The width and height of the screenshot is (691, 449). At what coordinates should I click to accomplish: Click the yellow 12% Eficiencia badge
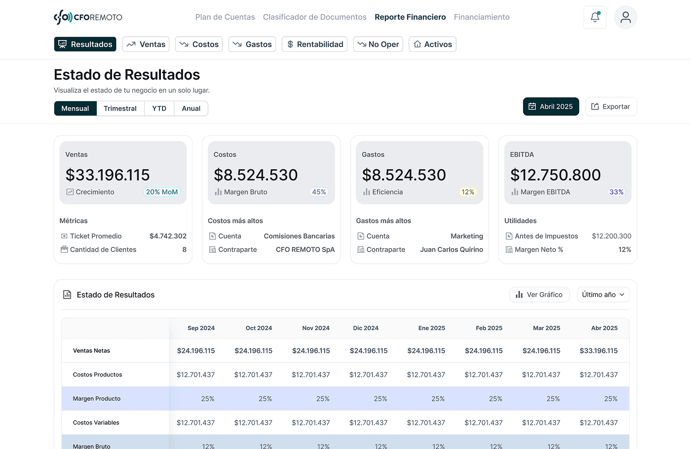468,192
